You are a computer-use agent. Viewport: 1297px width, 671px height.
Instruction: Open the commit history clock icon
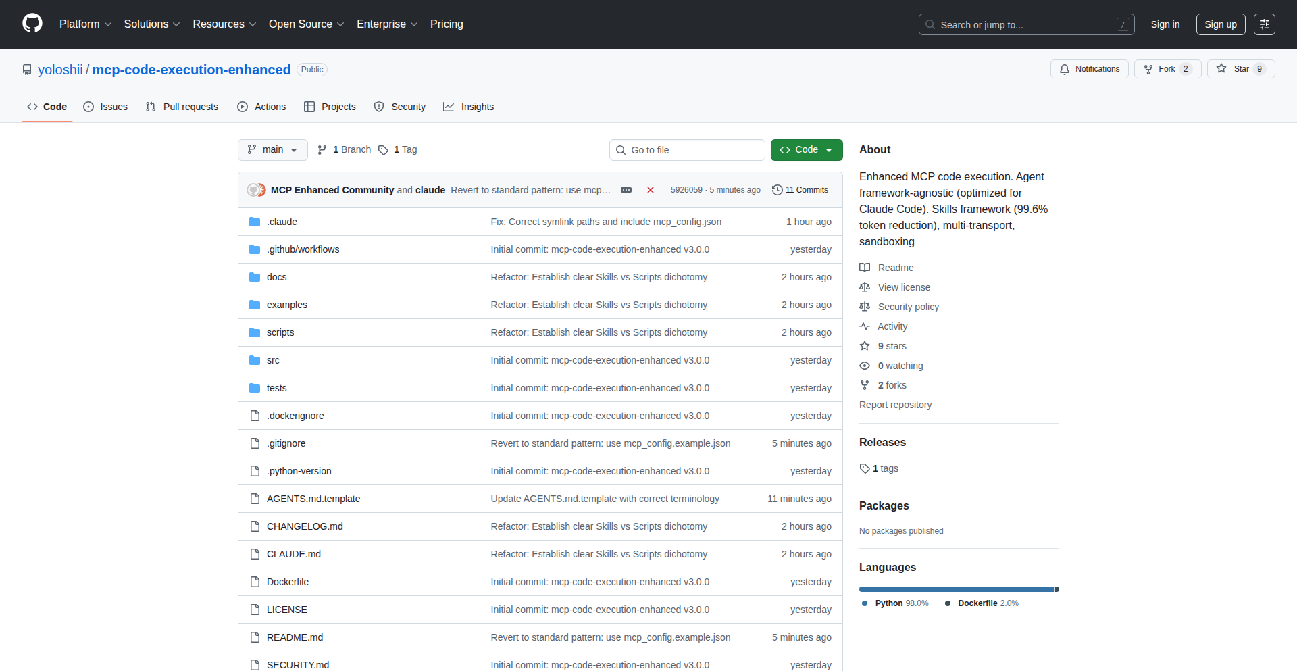click(777, 190)
